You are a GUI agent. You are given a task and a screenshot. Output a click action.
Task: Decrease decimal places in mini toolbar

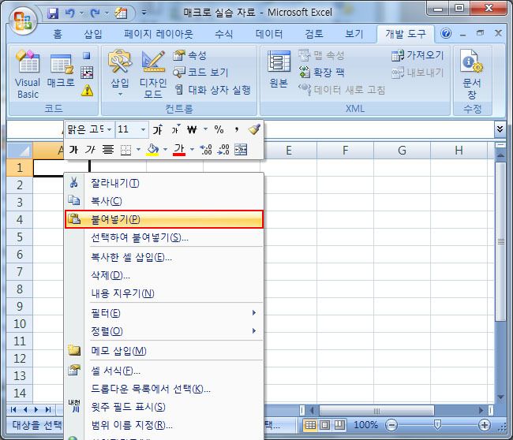[223, 150]
